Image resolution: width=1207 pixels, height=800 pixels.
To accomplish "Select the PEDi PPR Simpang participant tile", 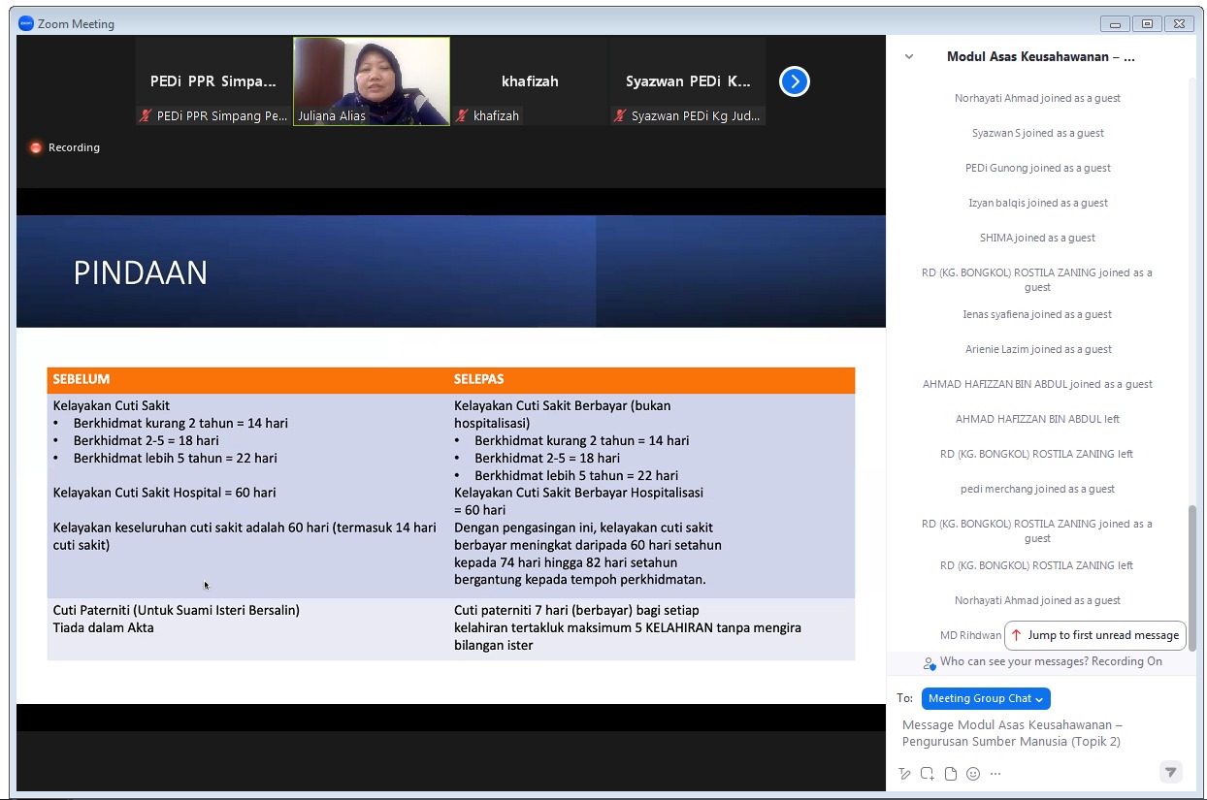I will (213, 81).
